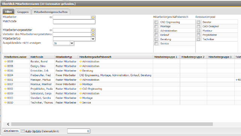The height and width of the screenshot is (136, 241).
Task: Check the Monteur resource pool box
Action: click(x=199, y=30)
